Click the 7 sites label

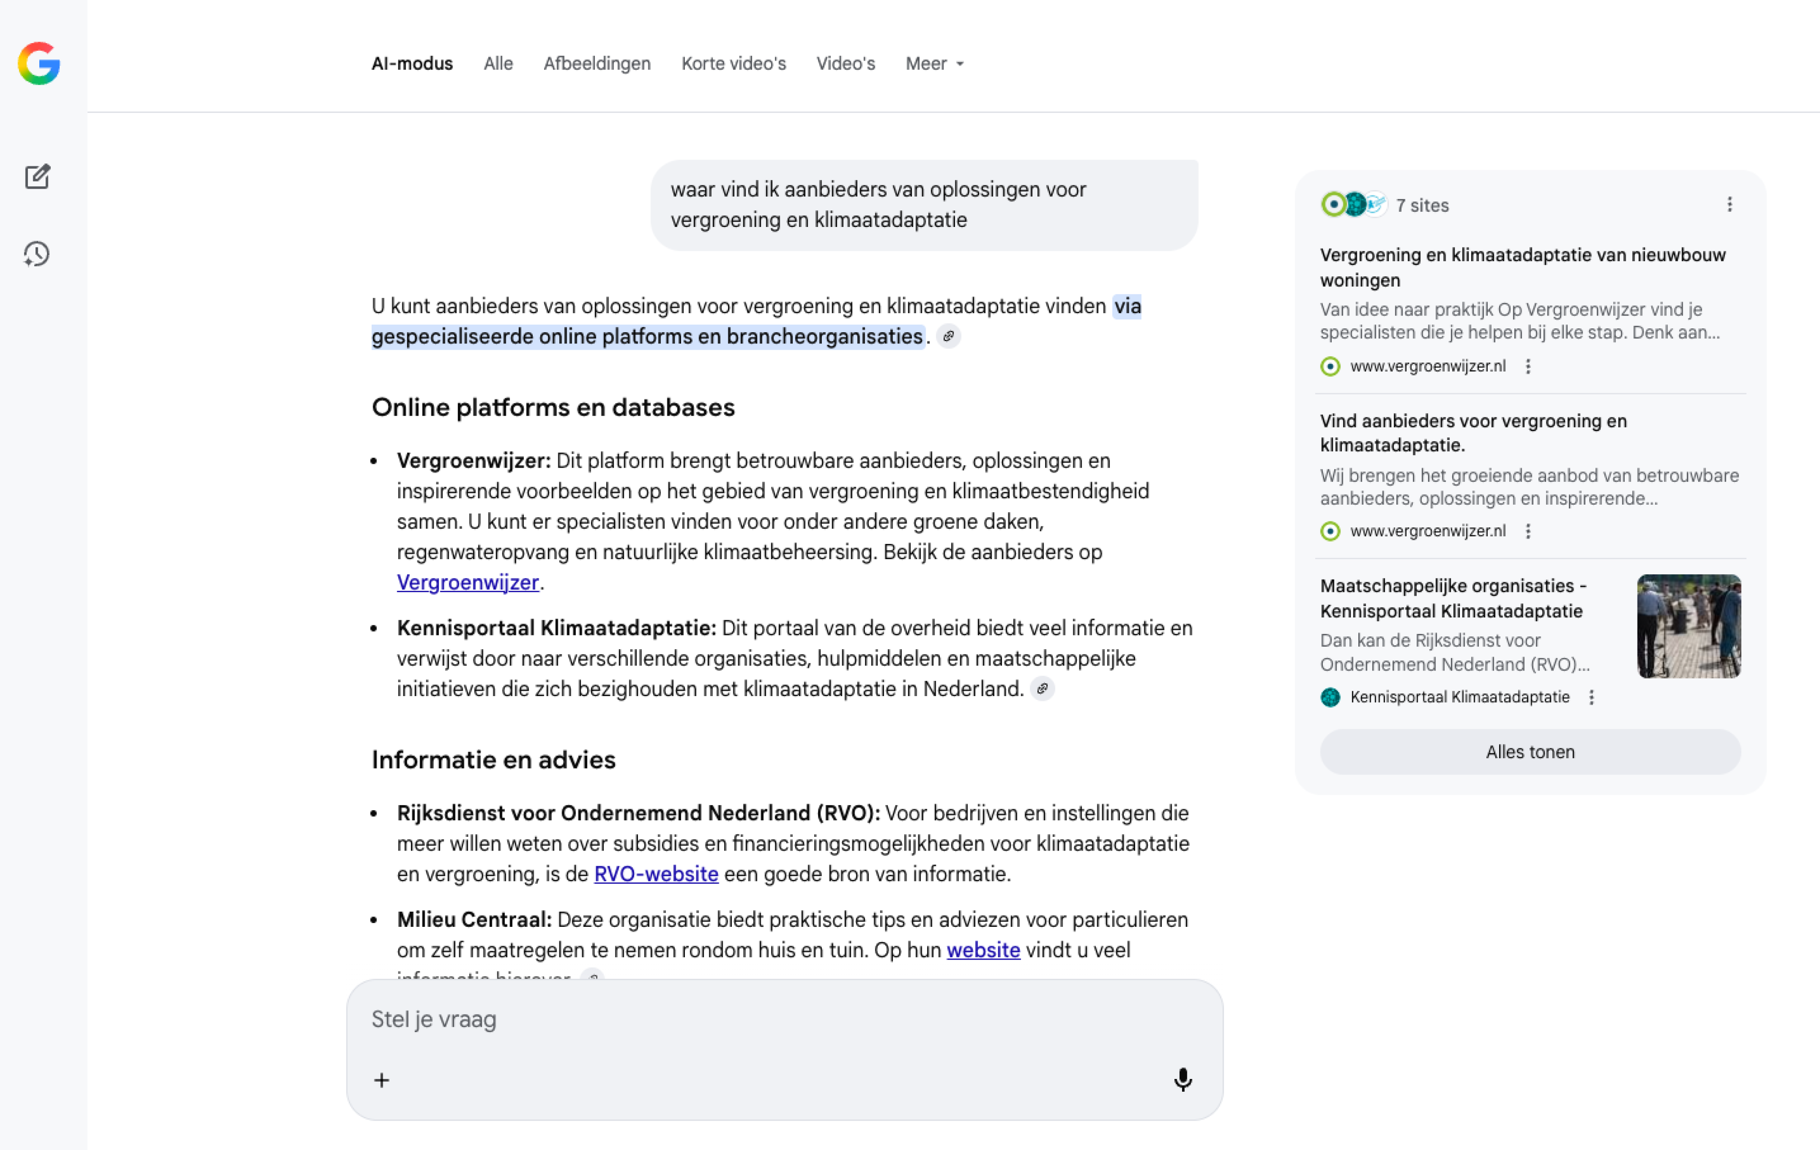[x=1422, y=206]
